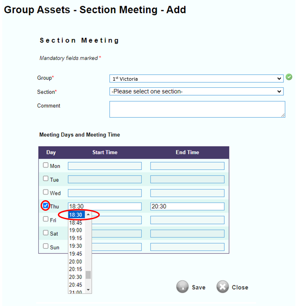Click the time list scroll up arrow
302x306 pixels.
tap(88, 215)
